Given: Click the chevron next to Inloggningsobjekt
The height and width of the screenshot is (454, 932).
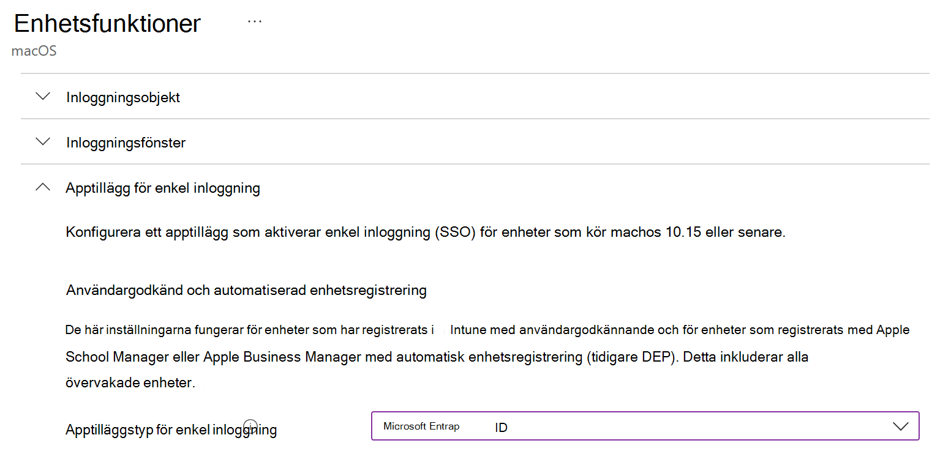Looking at the screenshot, I should pyautogui.click(x=42, y=96).
